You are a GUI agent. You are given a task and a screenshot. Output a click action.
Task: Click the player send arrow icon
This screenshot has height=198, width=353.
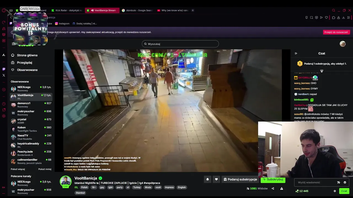tap(321, 18)
